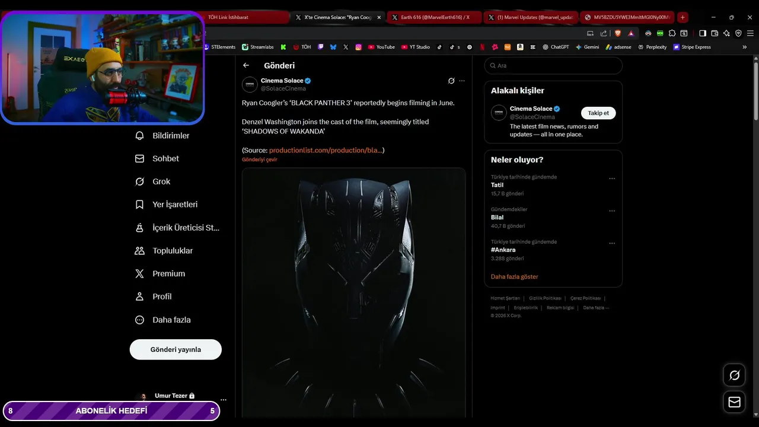Open Yer İşaretleri bookmarks
This screenshot has height=427, width=759.
(166, 205)
